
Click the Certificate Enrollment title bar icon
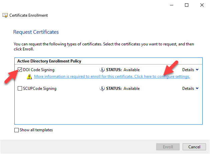5,15
